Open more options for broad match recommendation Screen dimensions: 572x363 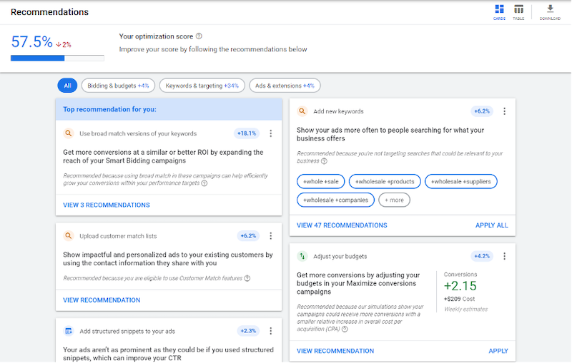coord(270,133)
